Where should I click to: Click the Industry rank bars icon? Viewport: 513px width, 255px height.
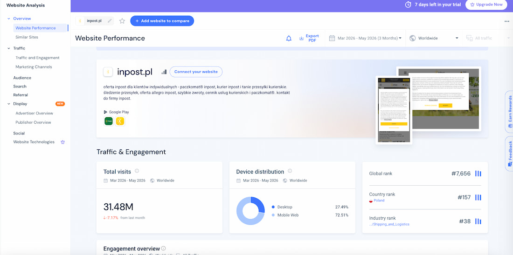[478, 221]
